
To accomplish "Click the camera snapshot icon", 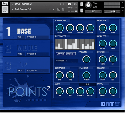I will pyautogui.click(x=69, y=4).
